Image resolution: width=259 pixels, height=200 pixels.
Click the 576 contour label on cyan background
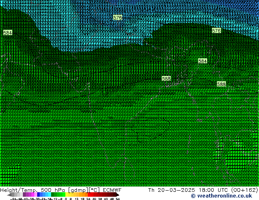tap(118, 18)
